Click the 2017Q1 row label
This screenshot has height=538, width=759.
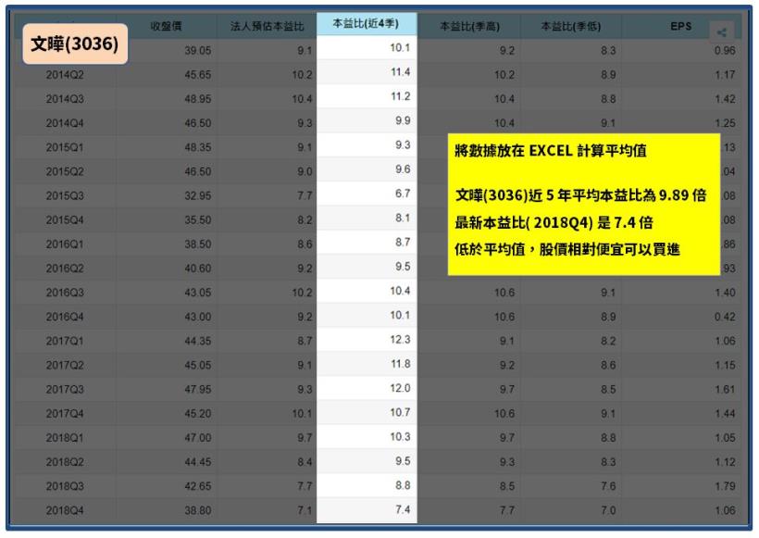(x=65, y=341)
